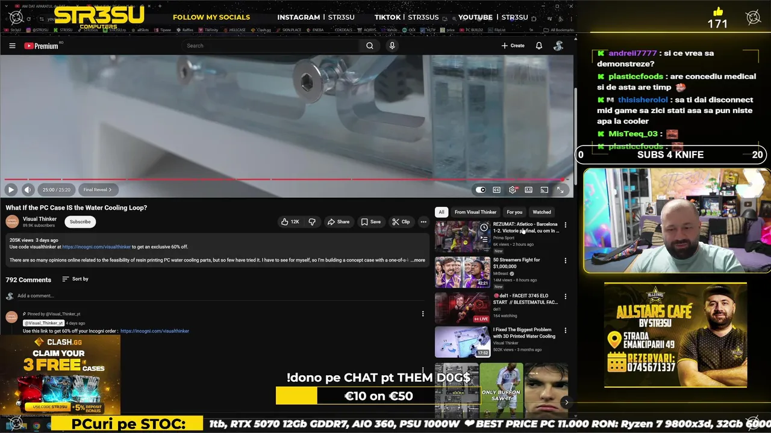Open the Prima Sport channel name

coord(504,238)
